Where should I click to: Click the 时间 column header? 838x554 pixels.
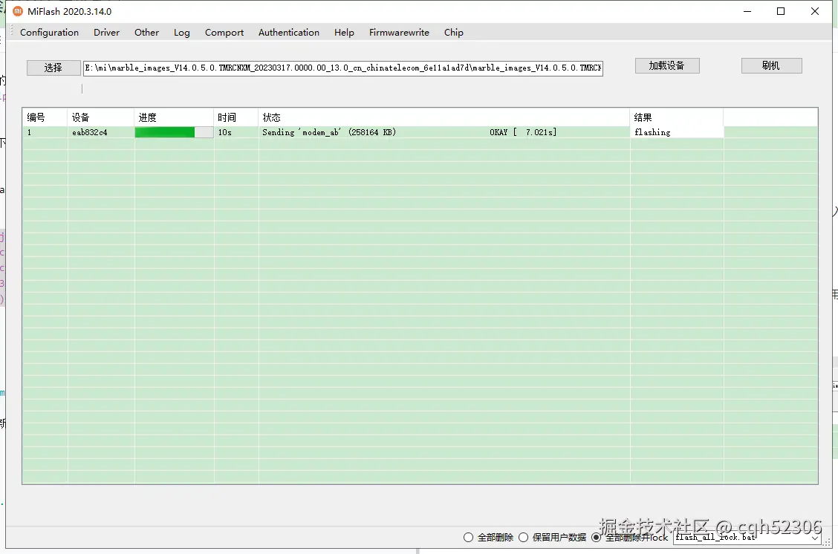coord(236,117)
